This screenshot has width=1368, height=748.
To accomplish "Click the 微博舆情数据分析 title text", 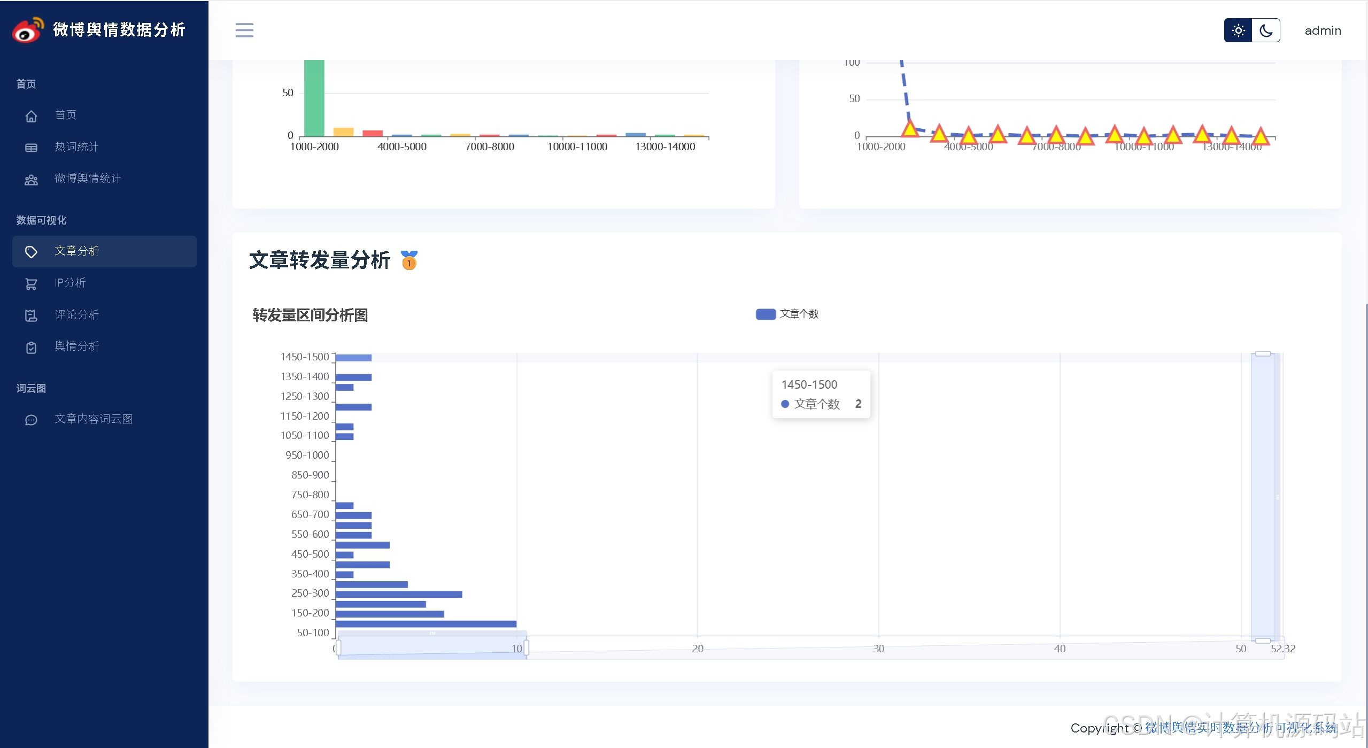I will pyautogui.click(x=119, y=30).
